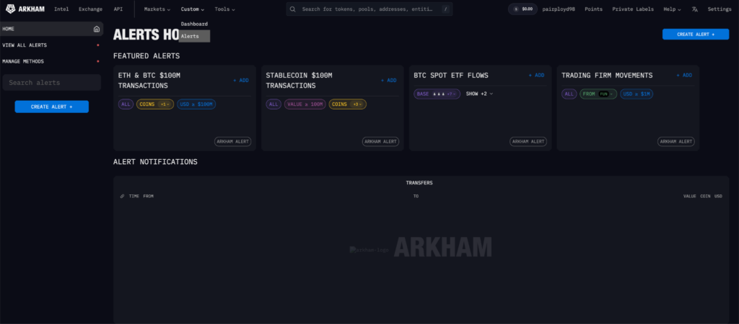Click the home icon in the sidebar
The height and width of the screenshot is (324, 739).
click(97, 29)
